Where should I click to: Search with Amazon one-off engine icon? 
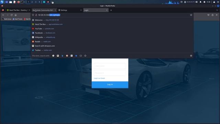58,56
